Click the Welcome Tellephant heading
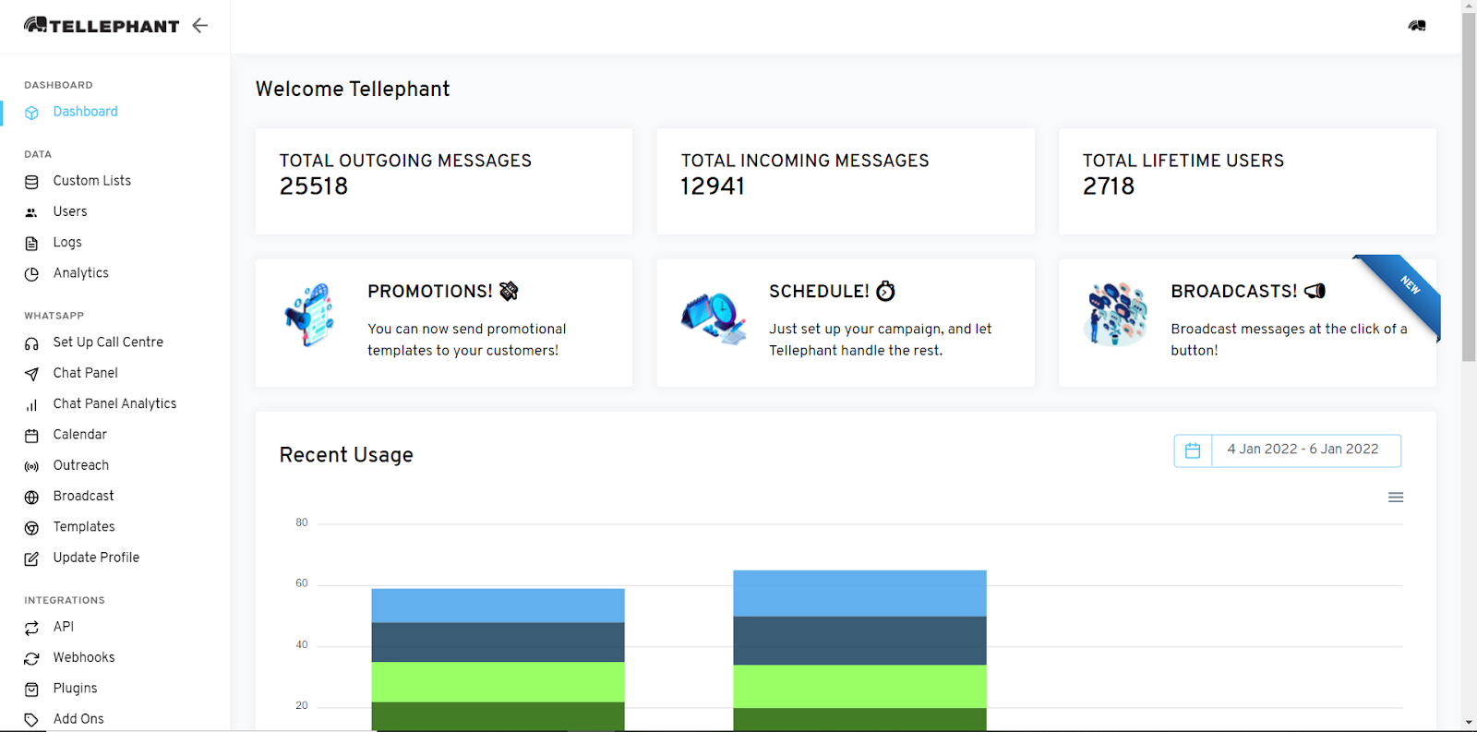1477x732 pixels. click(353, 89)
